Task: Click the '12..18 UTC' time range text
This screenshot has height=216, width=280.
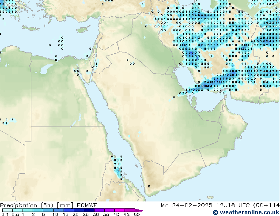Action: point(233,205)
